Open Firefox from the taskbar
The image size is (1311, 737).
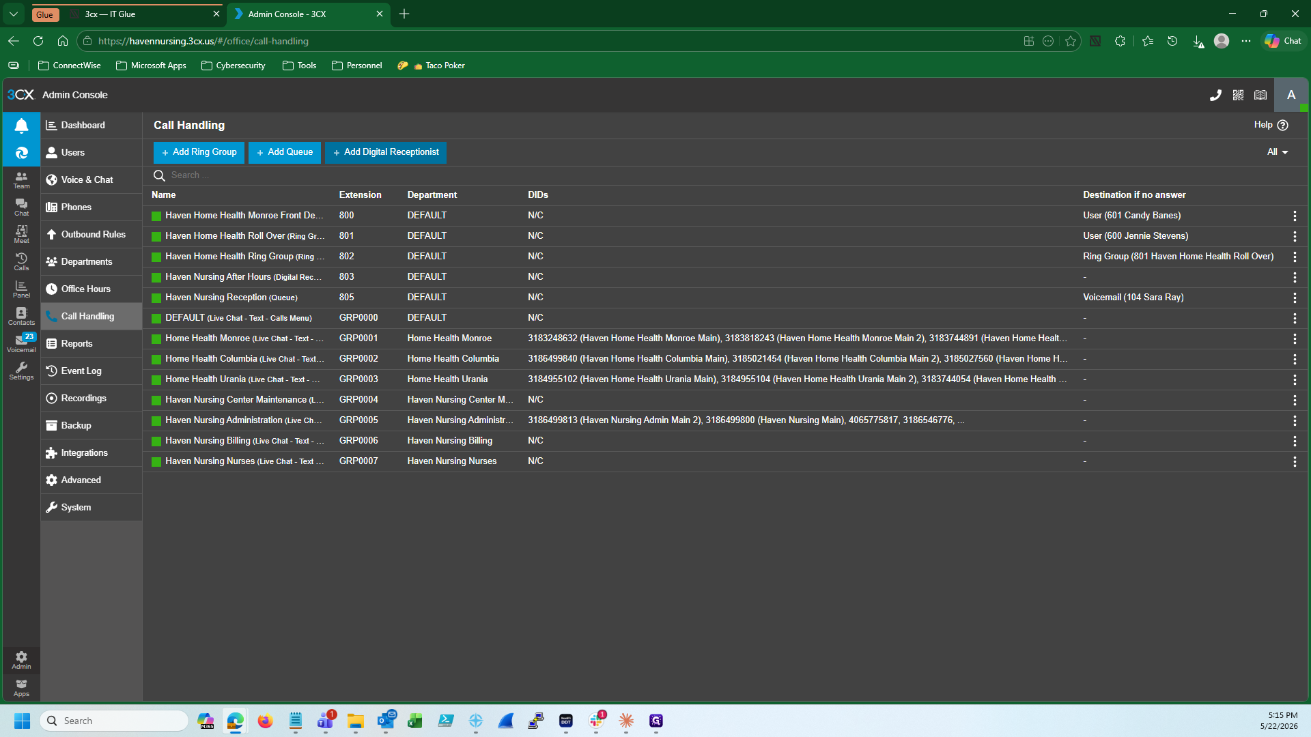tap(265, 721)
